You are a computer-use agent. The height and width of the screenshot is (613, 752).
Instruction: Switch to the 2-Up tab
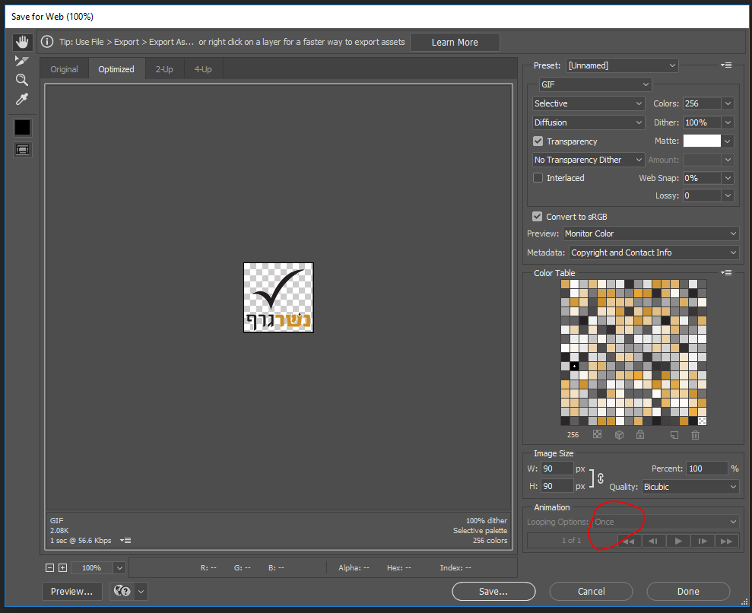(x=164, y=69)
